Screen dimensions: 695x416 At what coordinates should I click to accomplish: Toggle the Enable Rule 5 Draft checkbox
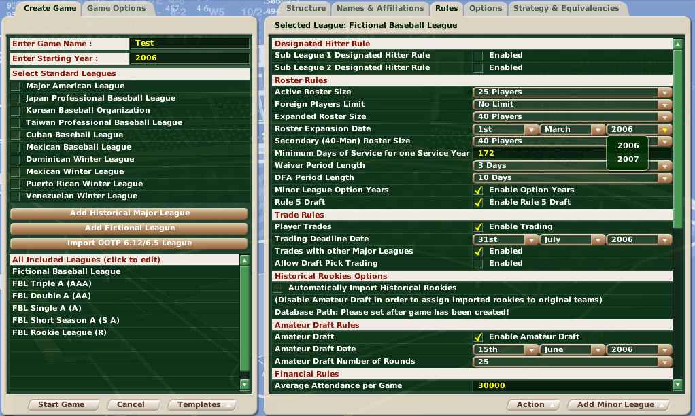pyautogui.click(x=479, y=203)
